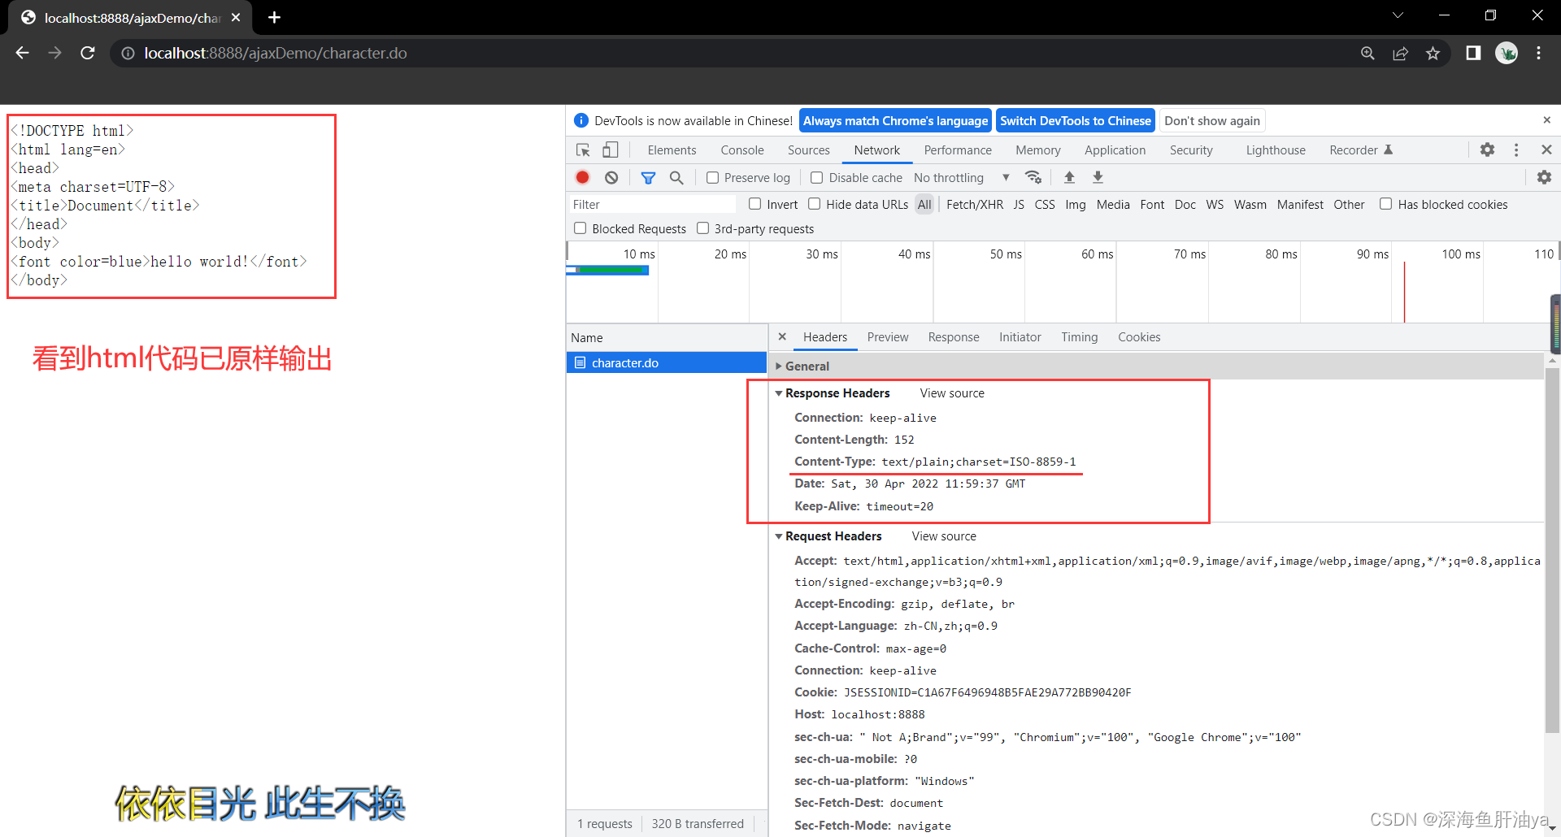Toggle the device toolbar emulator
Image resolution: width=1561 pixels, height=837 pixels.
pyautogui.click(x=610, y=150)
